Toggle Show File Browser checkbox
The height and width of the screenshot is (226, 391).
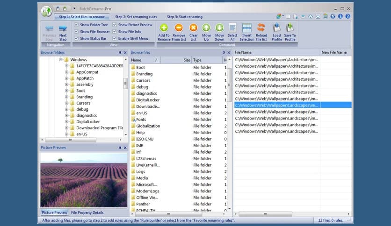point(76,32)
